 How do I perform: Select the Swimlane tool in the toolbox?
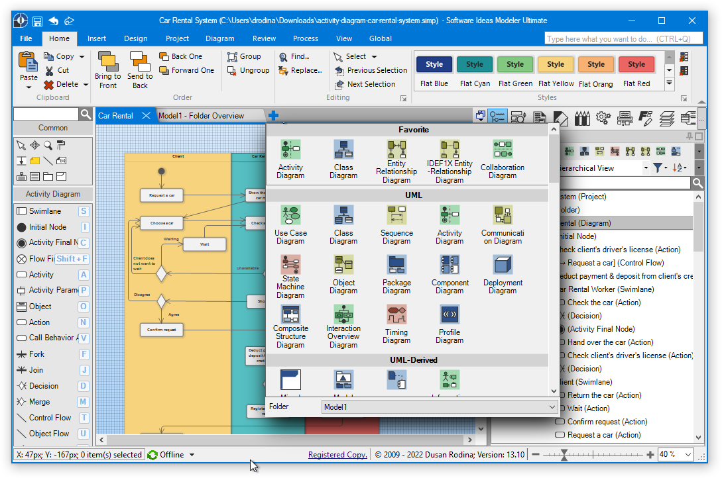(45, 211)
